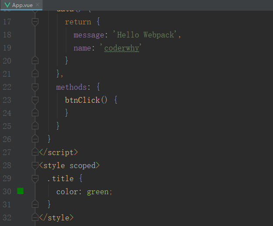Viewport: 273px width, 226px height.
Task: Click fold end marker at line 26
Action: tap(35, 139)
